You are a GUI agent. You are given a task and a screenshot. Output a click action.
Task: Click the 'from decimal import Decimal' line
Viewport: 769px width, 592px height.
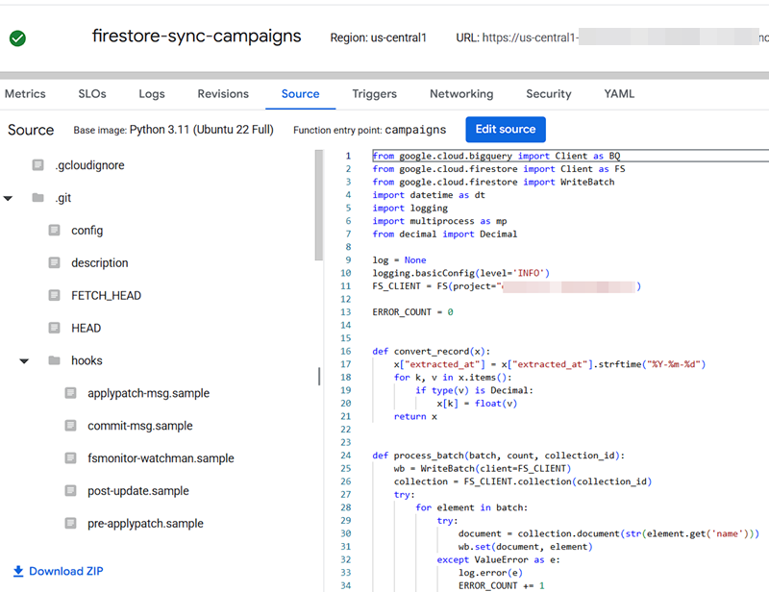[x=444, y=234]
